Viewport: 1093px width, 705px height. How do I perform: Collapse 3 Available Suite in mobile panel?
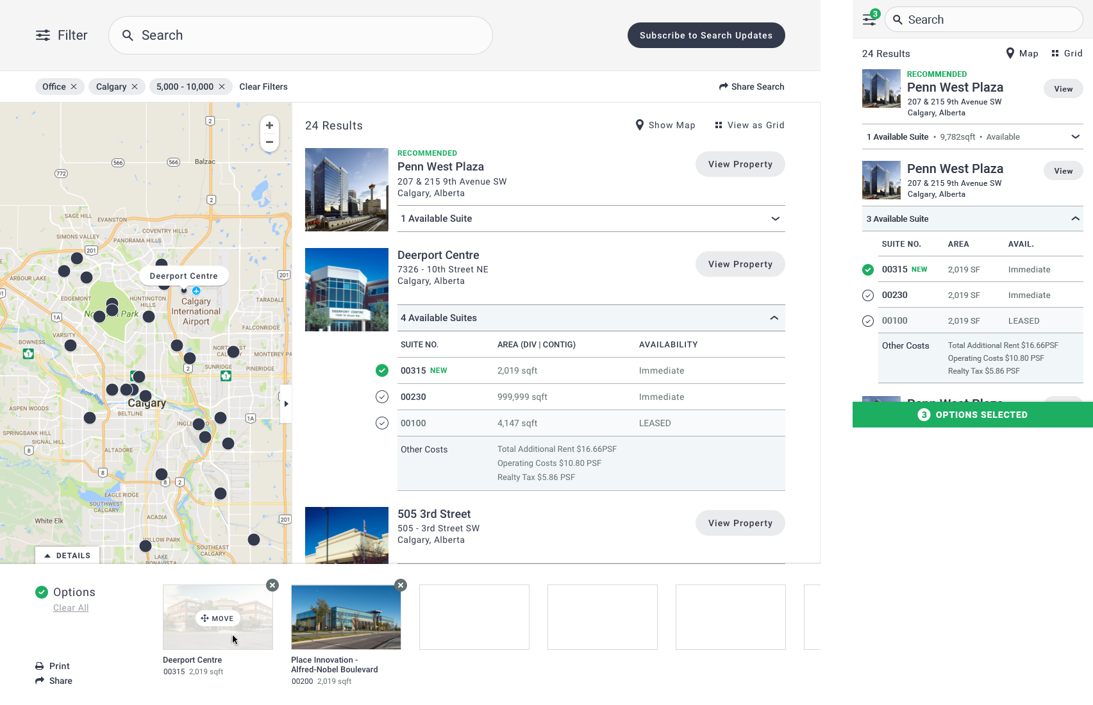[972, 219]
